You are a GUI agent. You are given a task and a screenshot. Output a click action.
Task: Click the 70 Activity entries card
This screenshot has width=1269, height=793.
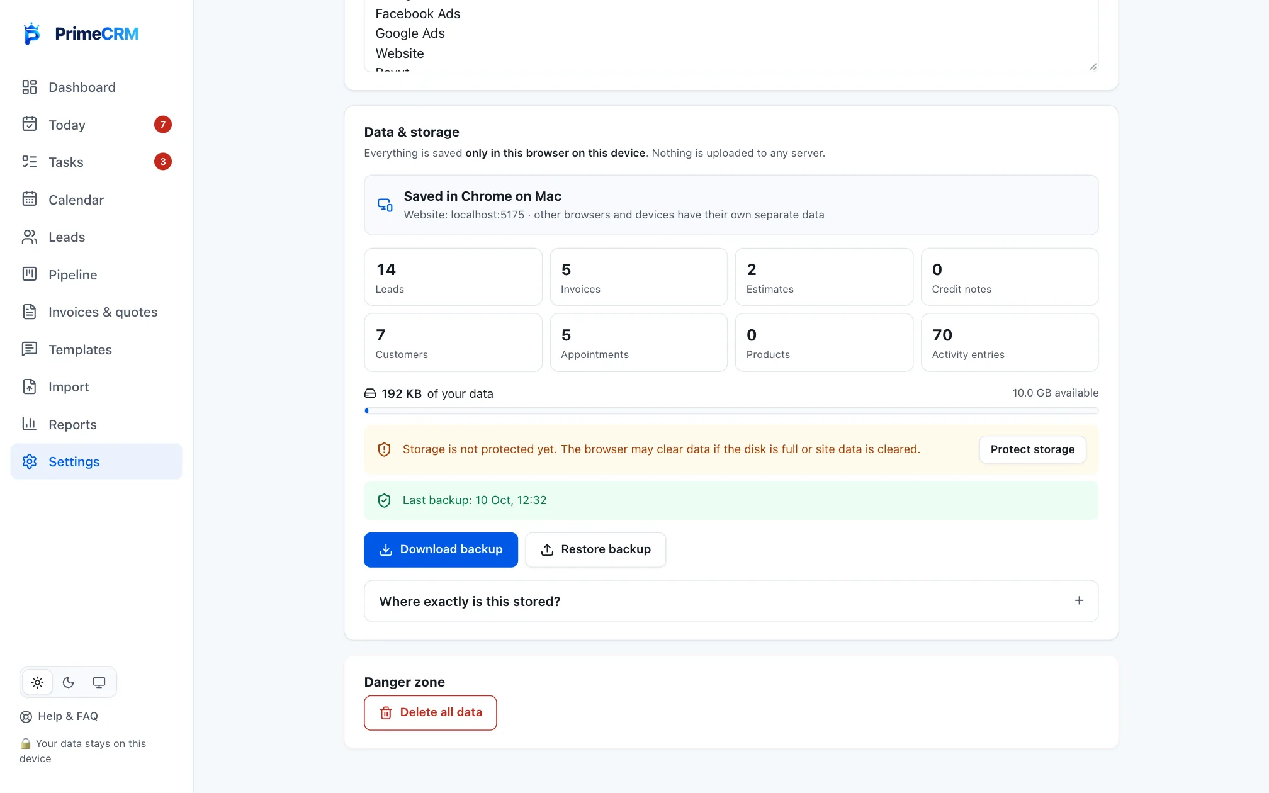[x=1009, y=342]
